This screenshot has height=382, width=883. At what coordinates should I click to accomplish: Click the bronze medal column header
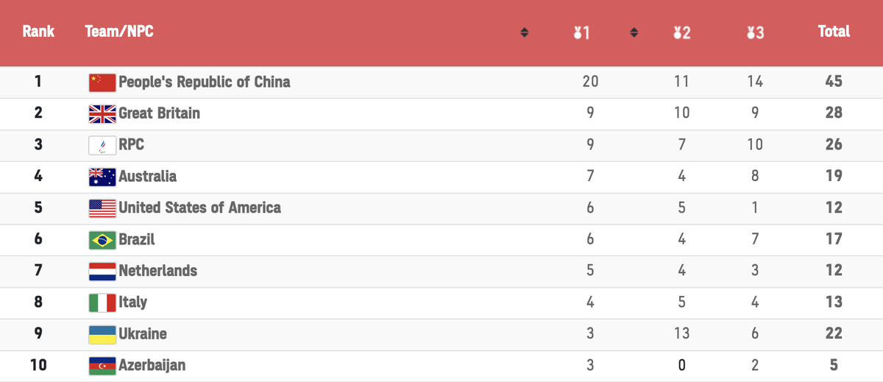coord(755,32)
